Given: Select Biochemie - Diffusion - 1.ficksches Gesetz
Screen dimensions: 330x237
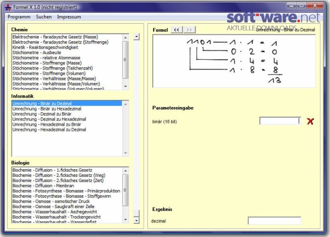Looking at the screenshot, I should pos(67,170).
